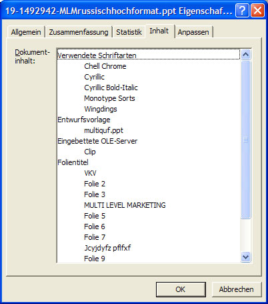The width and height of the screenshot is (268, 304).
Task: Click the Folie 7 list entry
Action: pos(95,237)
